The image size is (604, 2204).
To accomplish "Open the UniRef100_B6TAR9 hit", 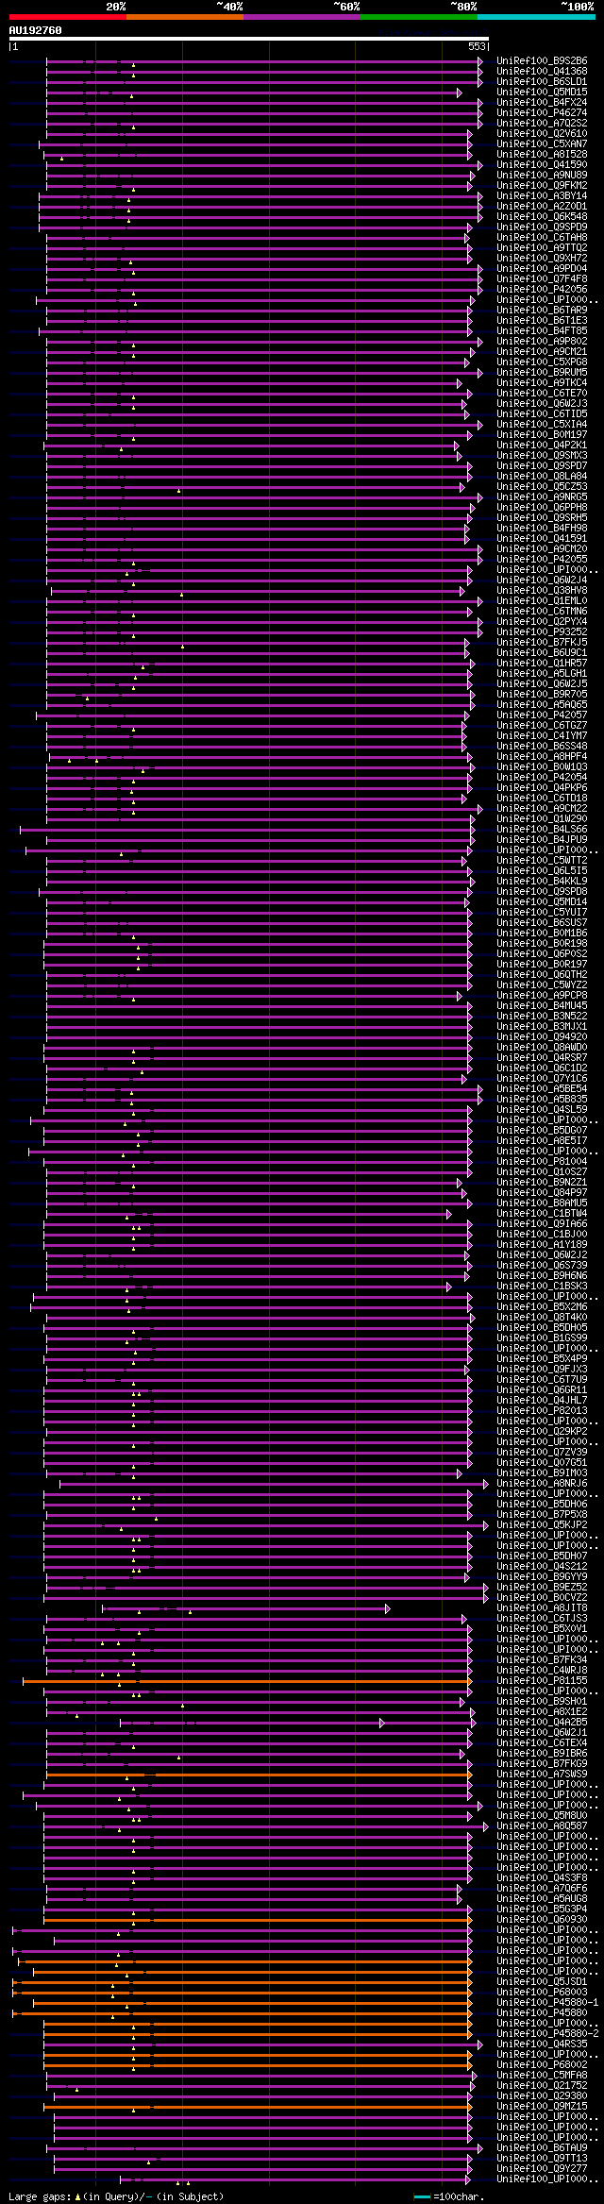I will tap(542, 311).
